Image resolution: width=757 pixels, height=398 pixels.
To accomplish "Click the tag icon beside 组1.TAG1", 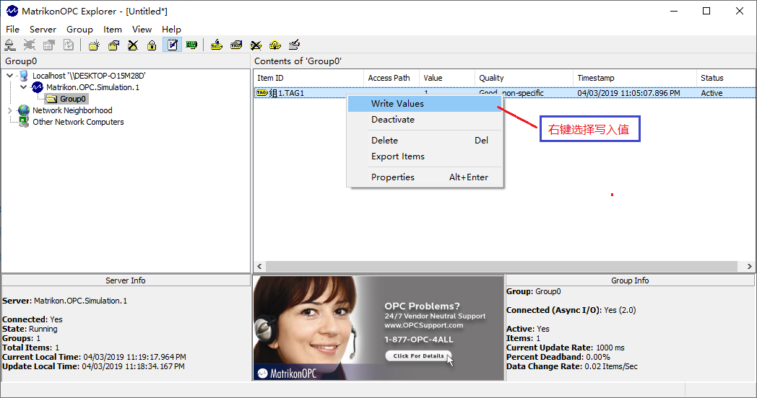I will pyautogui.click(x=261, y=93).
